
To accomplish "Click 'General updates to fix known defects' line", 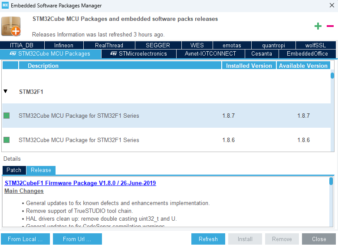I will click(118, 203).
